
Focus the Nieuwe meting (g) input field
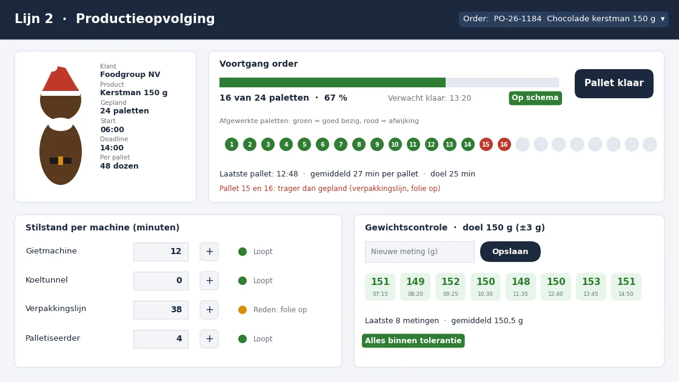tap(420, 252)
